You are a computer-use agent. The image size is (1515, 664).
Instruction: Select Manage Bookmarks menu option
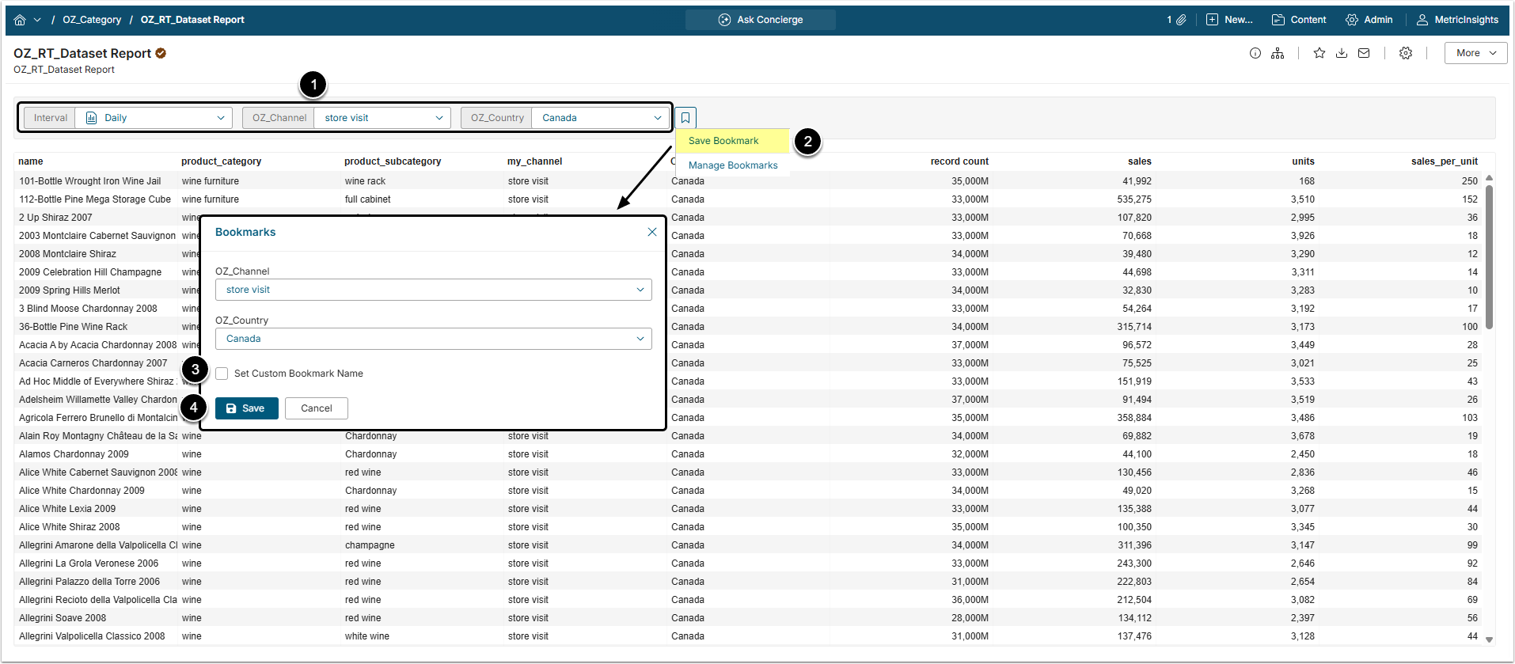733,165
